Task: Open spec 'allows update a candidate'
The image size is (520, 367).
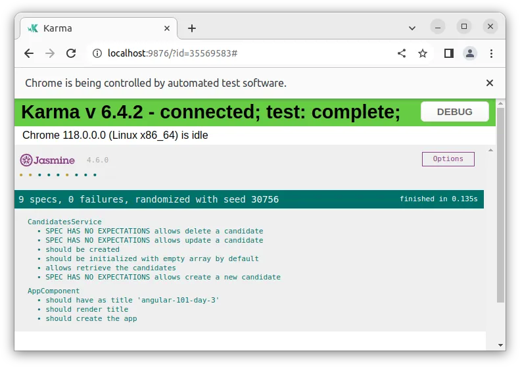Action: pos(154,240)
